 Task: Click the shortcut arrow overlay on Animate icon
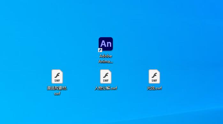[100, 50]
